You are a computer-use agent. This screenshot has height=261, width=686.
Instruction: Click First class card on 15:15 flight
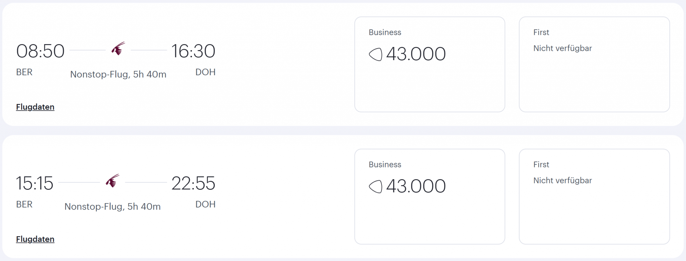(594, 197)
